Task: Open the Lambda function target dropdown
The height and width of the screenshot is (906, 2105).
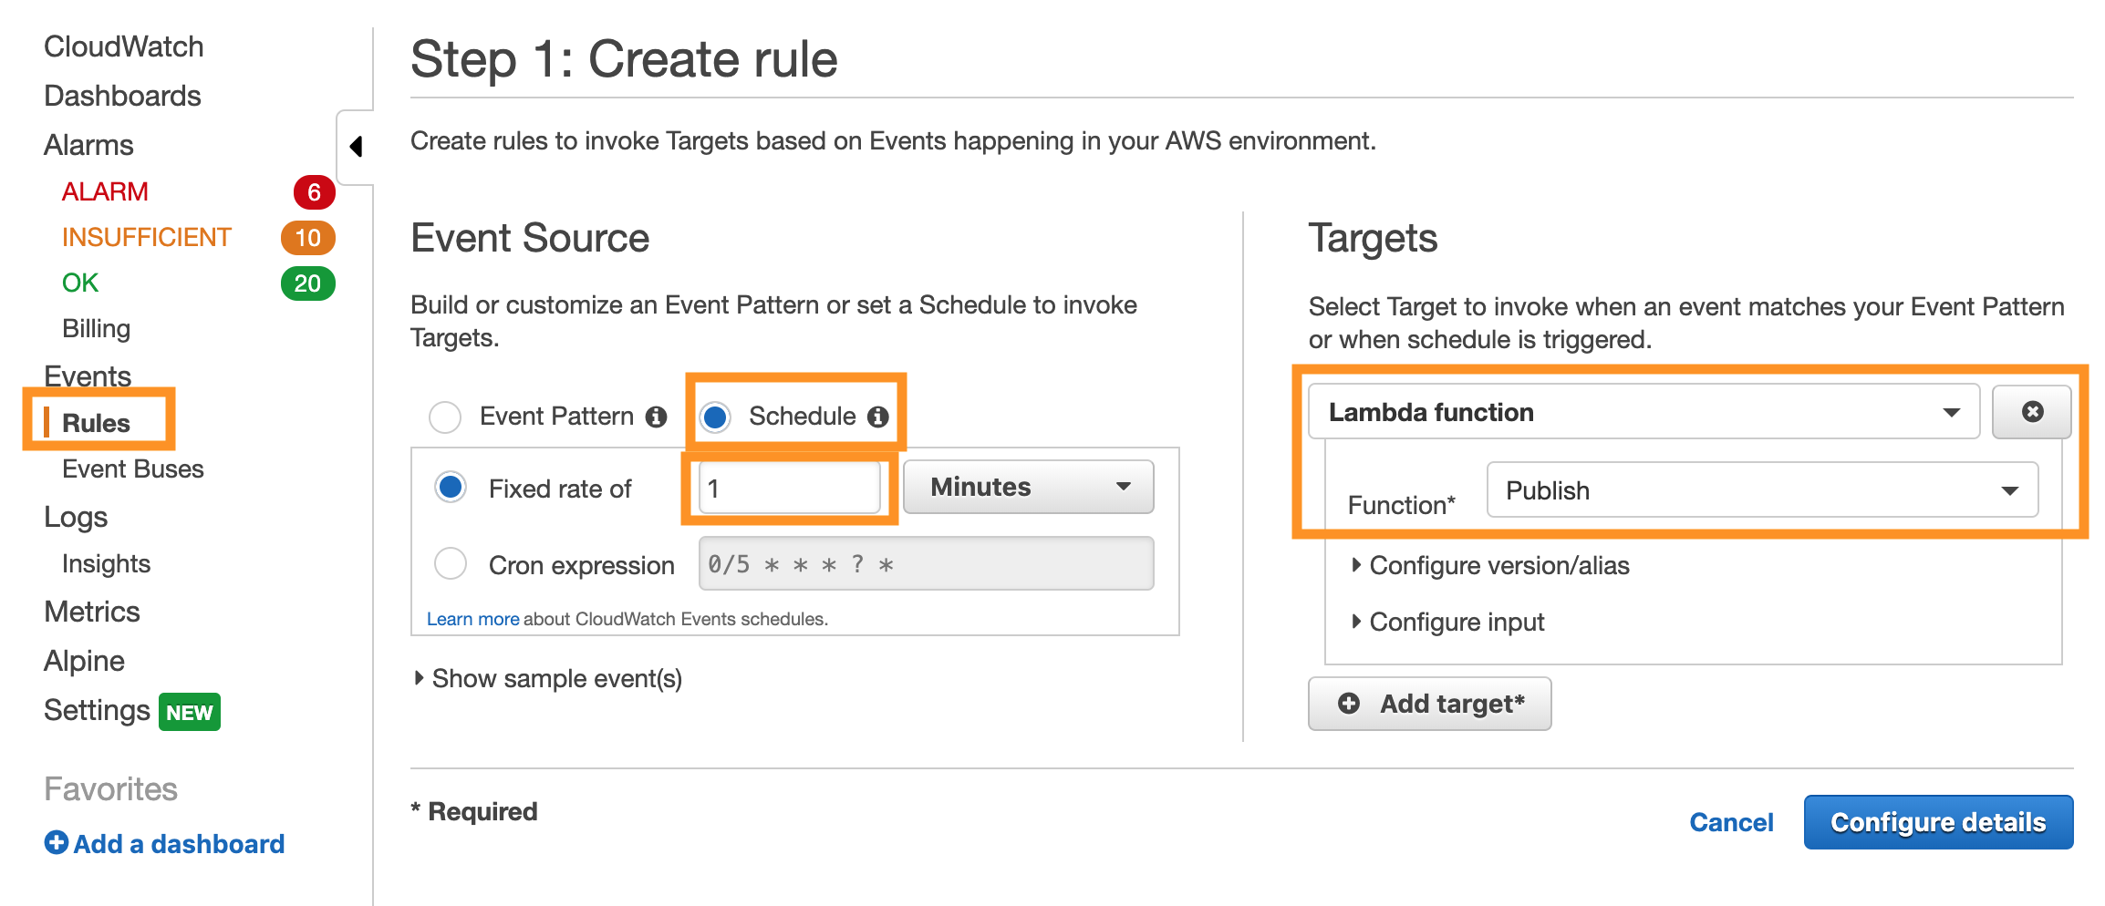Action: click(x=1644, y=412)
